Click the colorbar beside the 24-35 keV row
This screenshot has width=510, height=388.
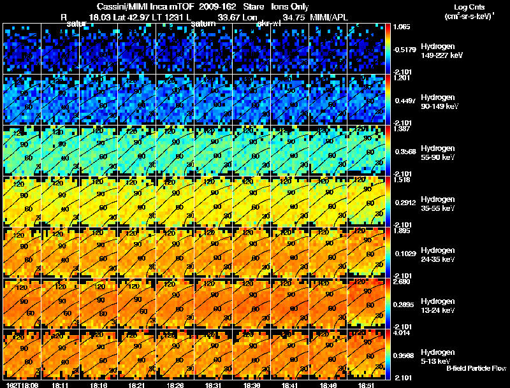388,253
